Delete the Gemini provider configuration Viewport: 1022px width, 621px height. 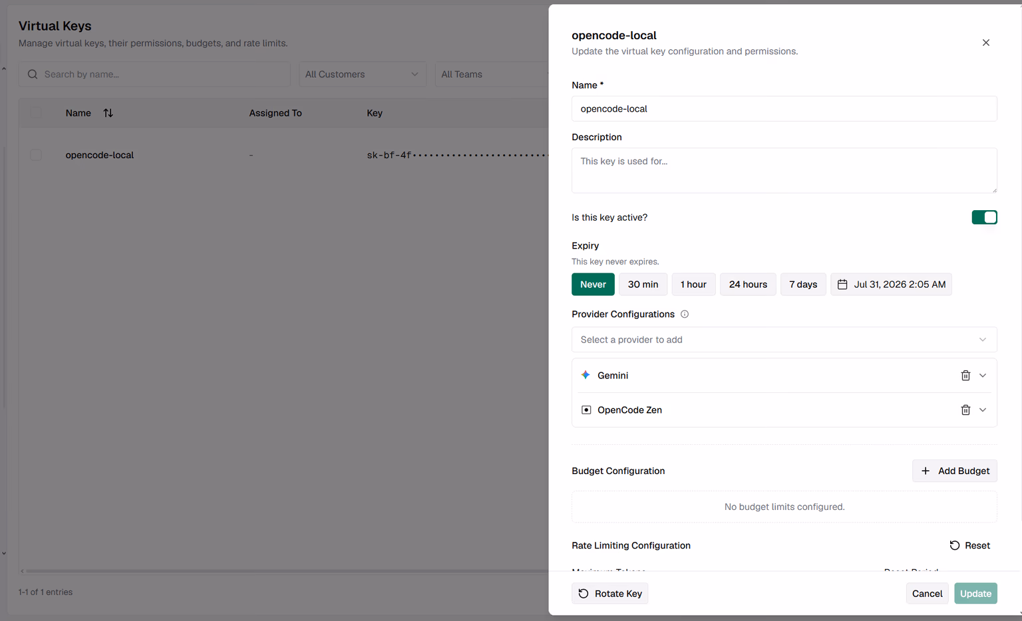[x=965, y=376]
